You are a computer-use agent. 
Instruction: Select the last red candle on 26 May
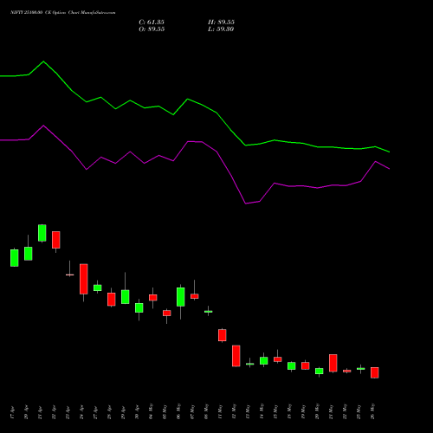[x=375, y=372]
